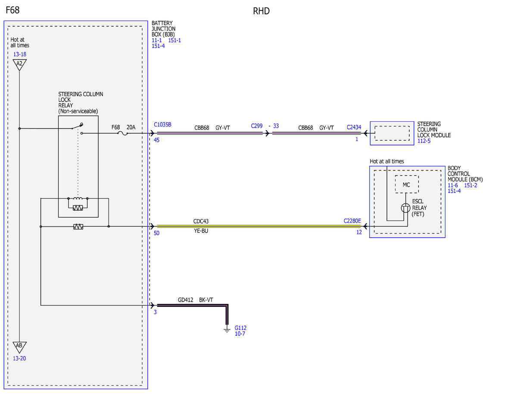Click the BODY CONTROL MODULE (BCM) label
The height and width of the screenshot is (400, 517).
pos(465,173)
